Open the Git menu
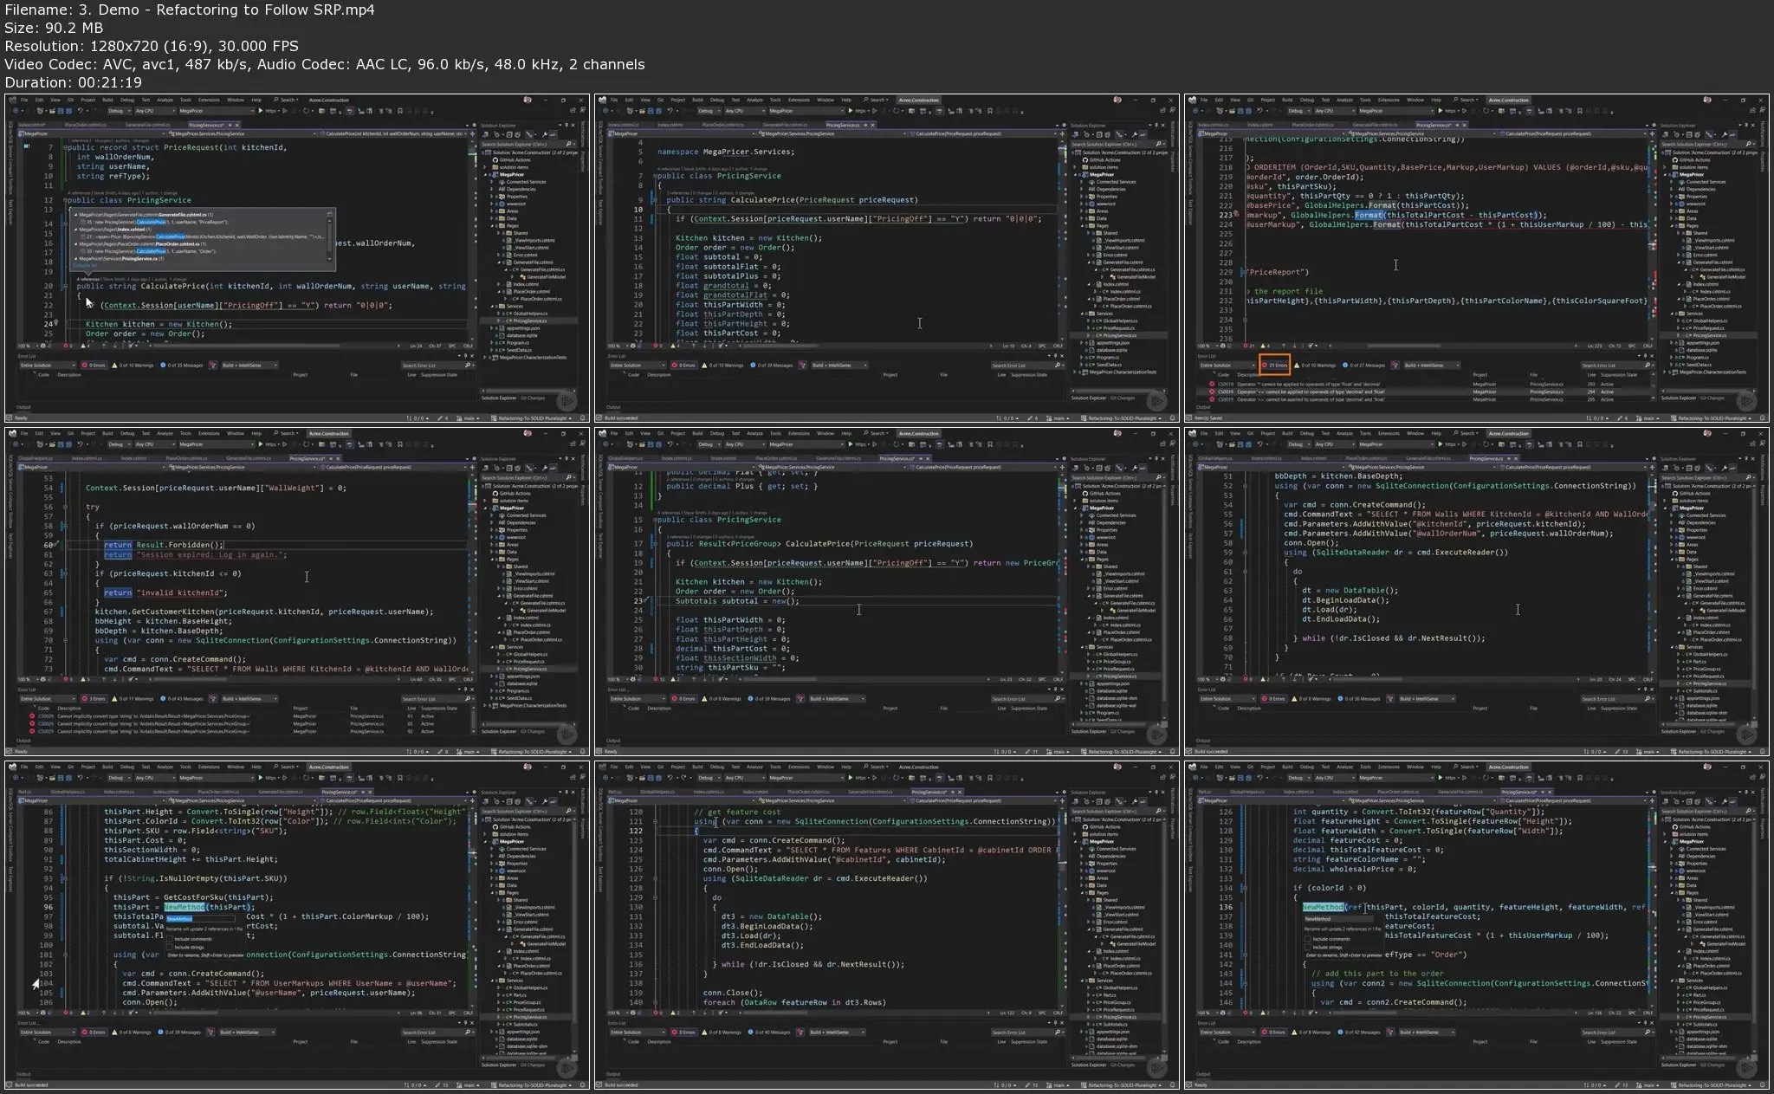1774x1094 pixels. click(x=70, y=100)
